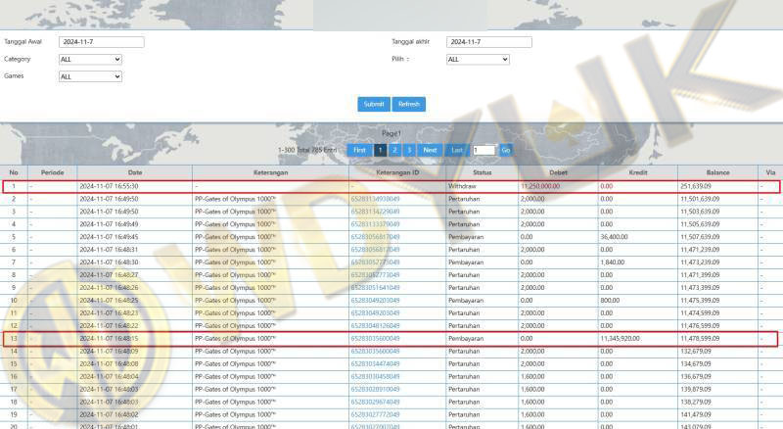
Task: Click debet amount 11,250,000.00
Action: (540, 186)
